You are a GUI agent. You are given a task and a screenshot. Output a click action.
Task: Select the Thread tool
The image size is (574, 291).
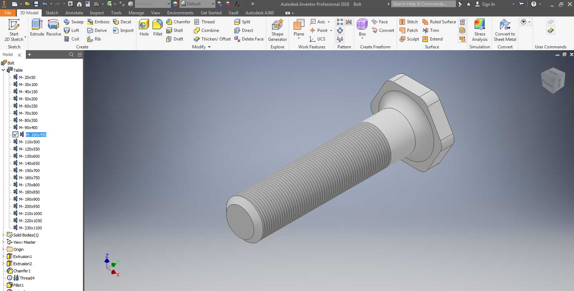[204, 22]
